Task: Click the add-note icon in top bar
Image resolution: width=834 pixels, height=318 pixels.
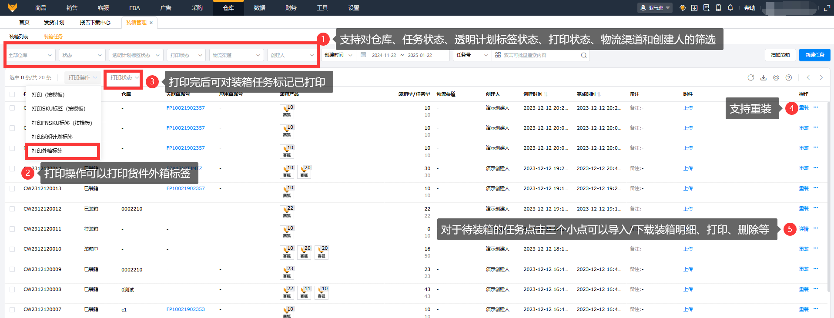Action: click(706, 8)
